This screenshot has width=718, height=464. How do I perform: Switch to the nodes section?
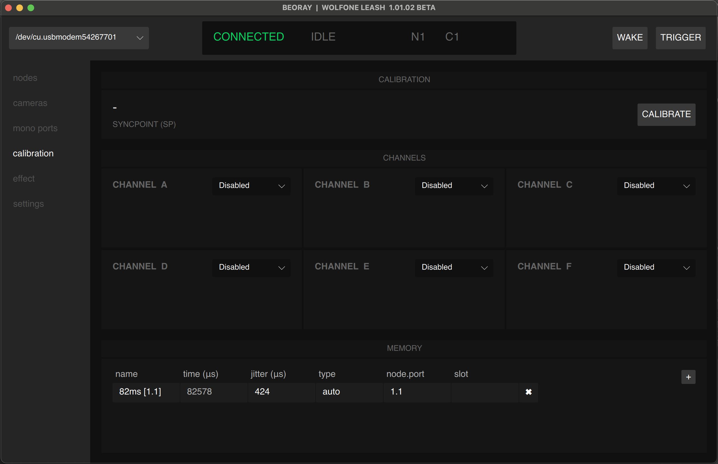coord(25,78)
